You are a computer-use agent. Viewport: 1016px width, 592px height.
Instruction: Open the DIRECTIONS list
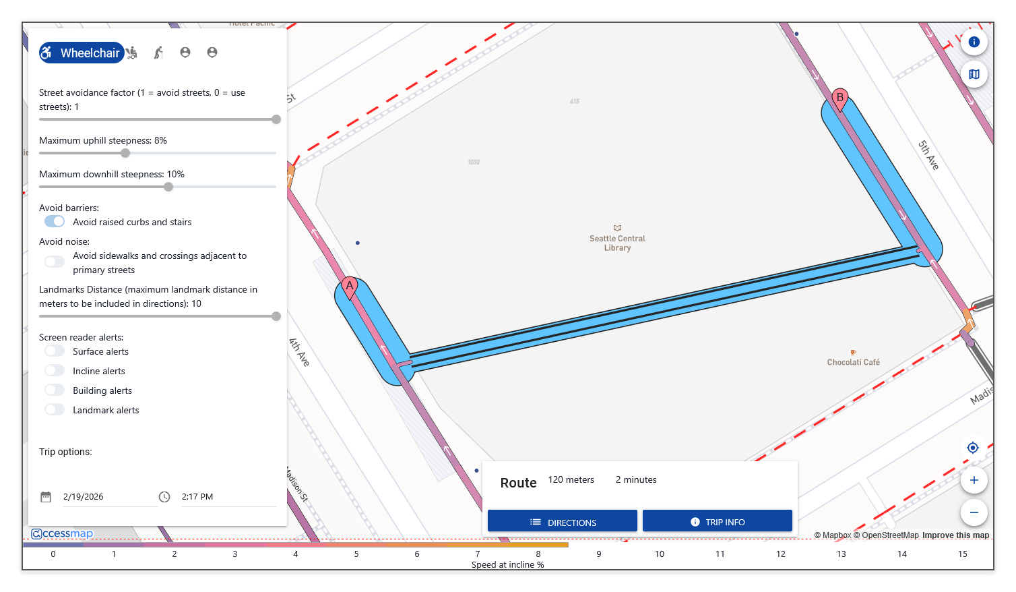coord(563,522)
